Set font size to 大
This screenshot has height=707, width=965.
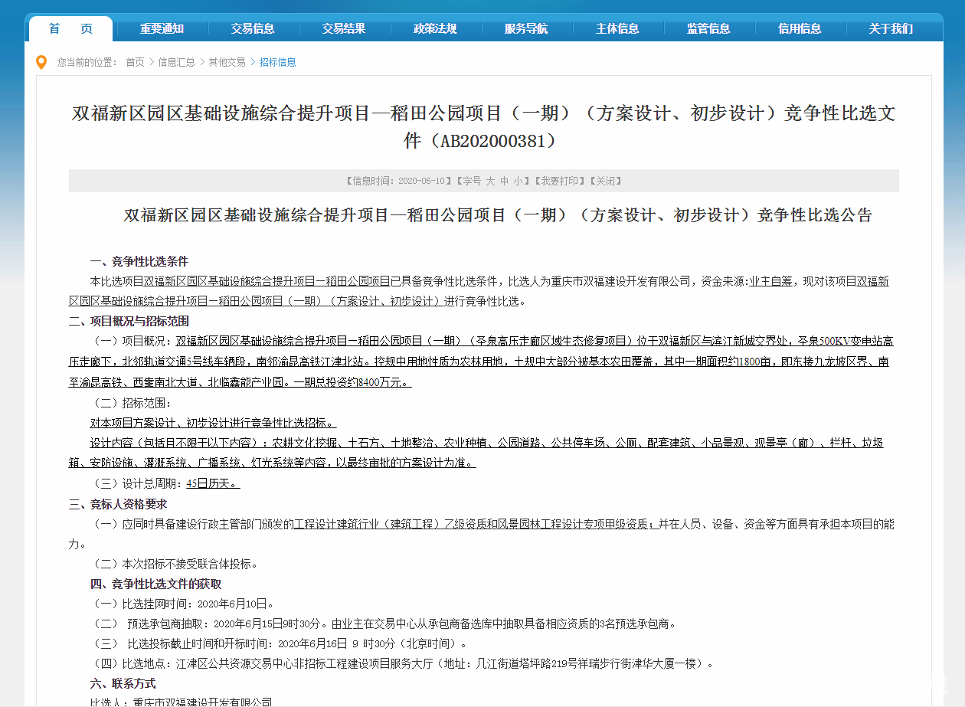490,182
